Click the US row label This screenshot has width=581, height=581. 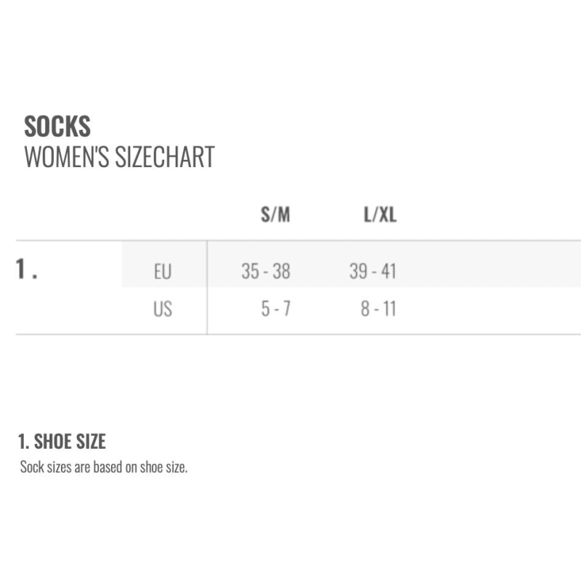163,309
